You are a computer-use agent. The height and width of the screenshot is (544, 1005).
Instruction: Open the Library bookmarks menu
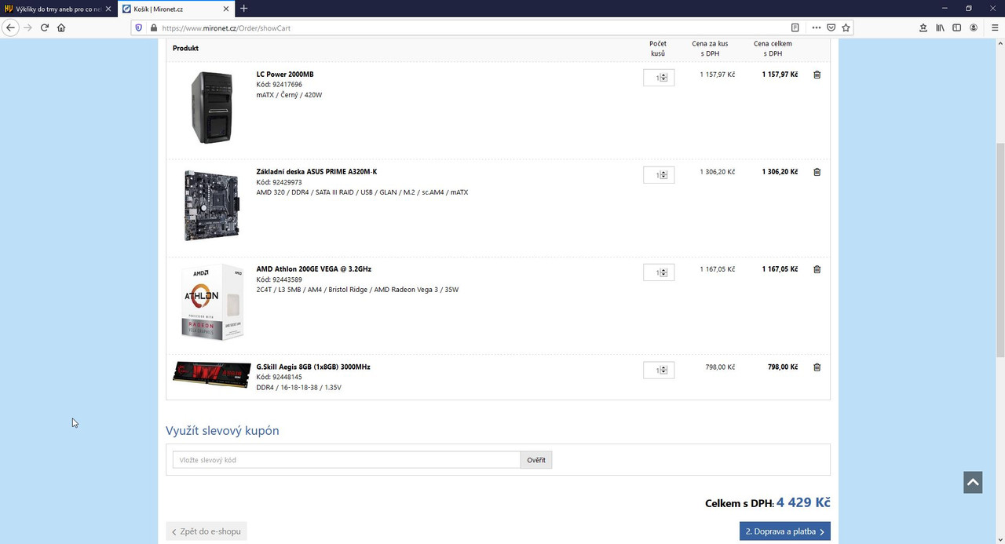pos(940,27)
